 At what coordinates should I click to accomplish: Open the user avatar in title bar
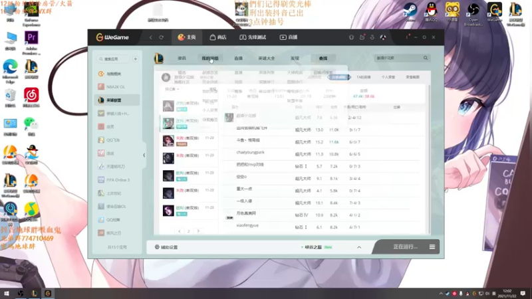(383, 37)
